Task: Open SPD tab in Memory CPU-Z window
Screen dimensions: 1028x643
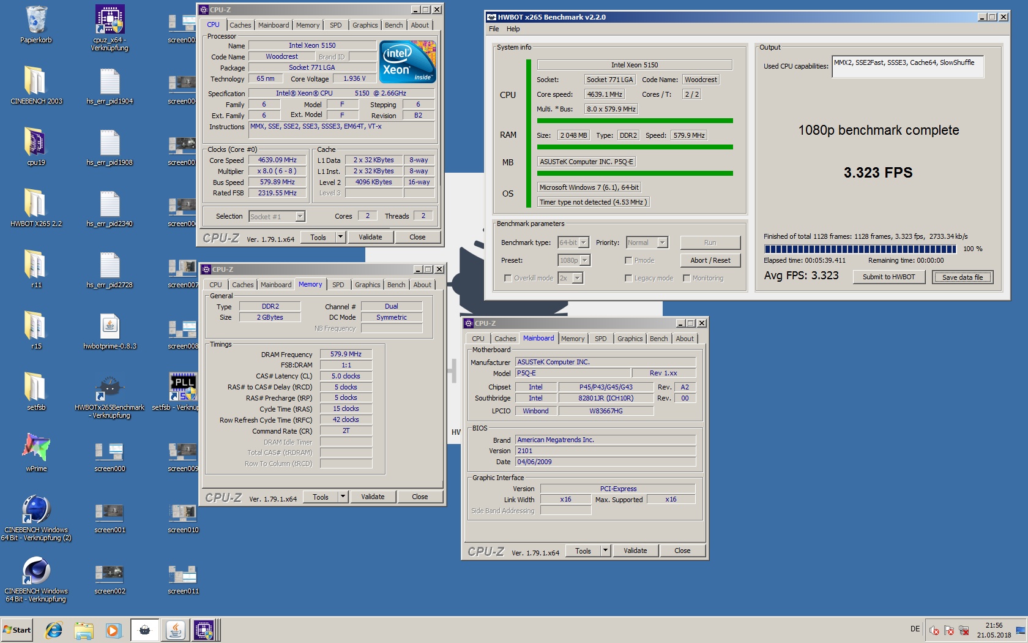Action: point(338,285)
